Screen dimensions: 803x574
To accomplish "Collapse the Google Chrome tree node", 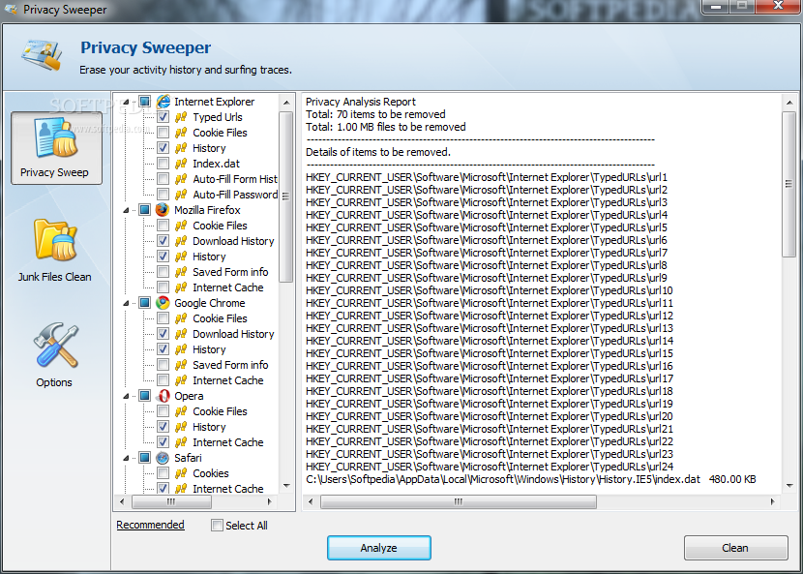I will click(126, 303).
